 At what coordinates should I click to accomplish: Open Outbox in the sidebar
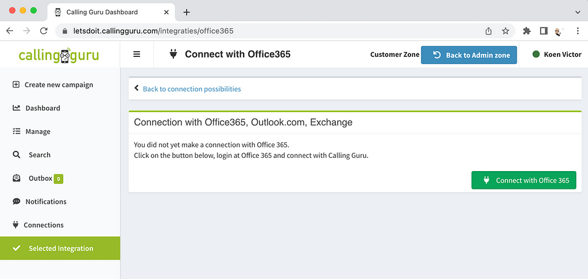[60, 179]
